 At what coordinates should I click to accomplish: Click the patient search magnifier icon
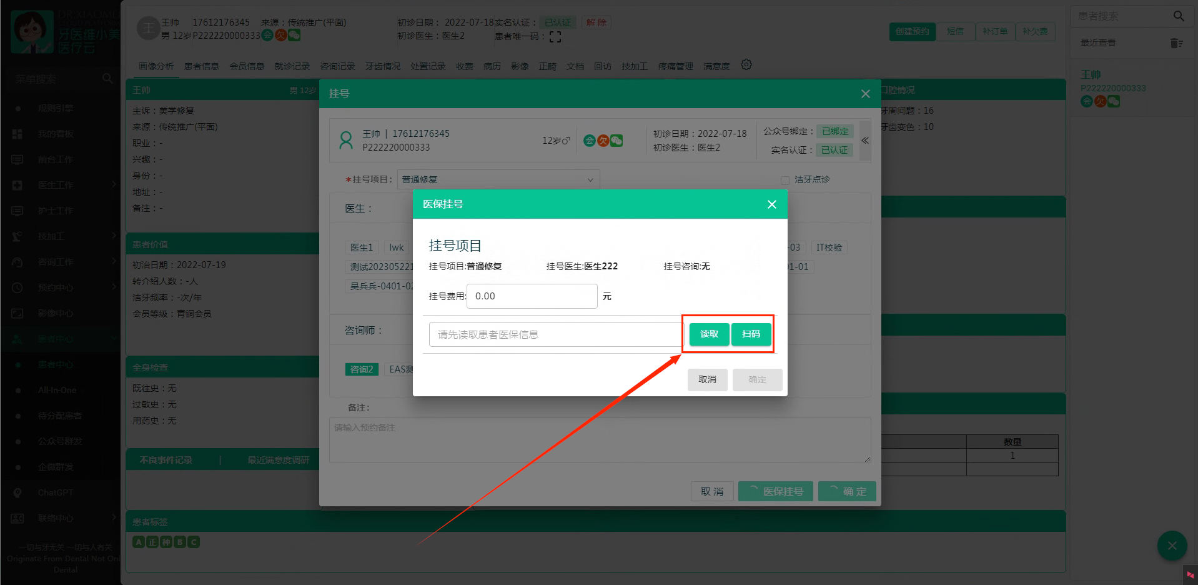coord(1179,16)
